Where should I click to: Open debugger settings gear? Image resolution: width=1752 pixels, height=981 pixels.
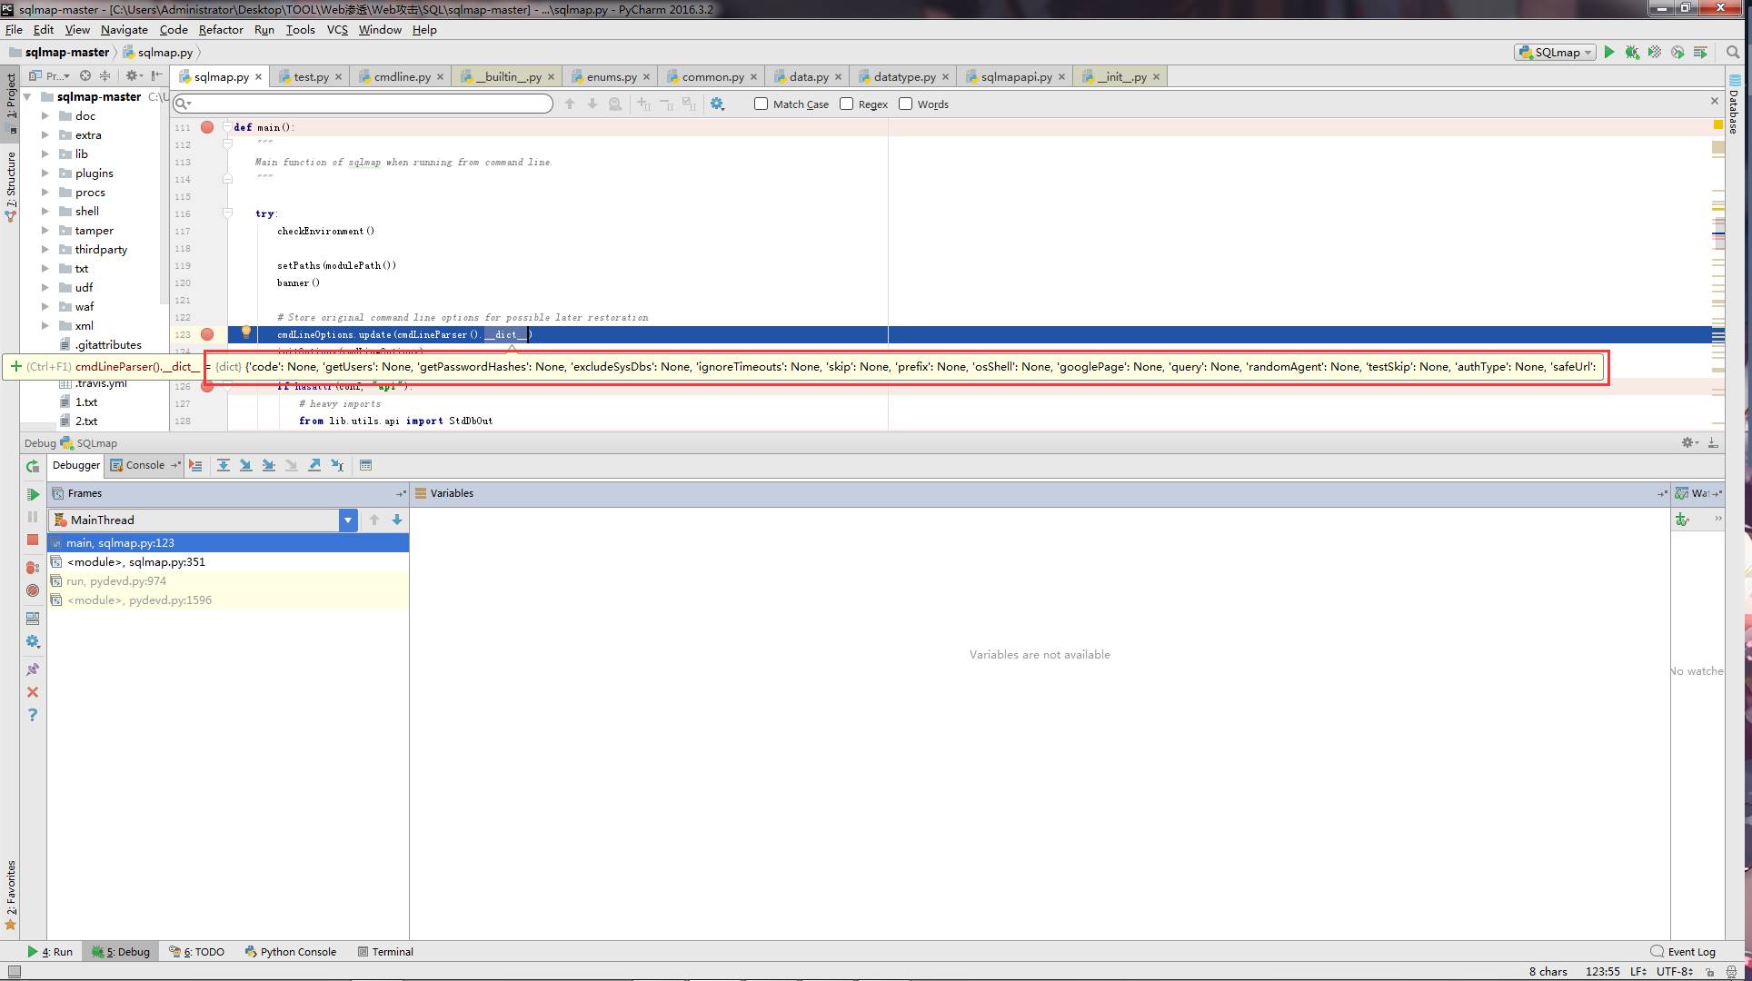33,641
